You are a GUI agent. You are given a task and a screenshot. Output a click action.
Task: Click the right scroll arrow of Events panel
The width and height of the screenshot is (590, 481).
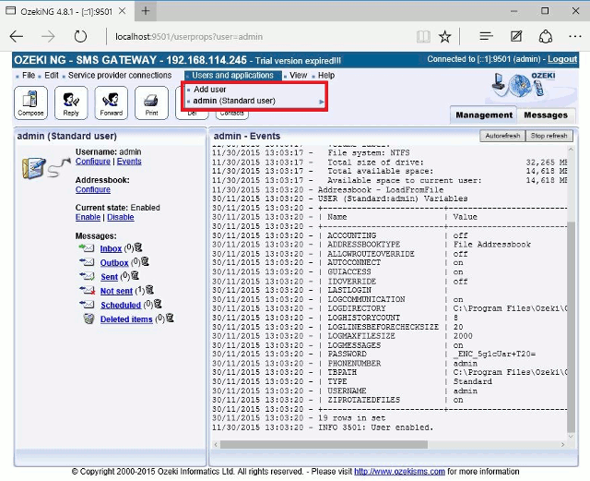coord(562,444)
